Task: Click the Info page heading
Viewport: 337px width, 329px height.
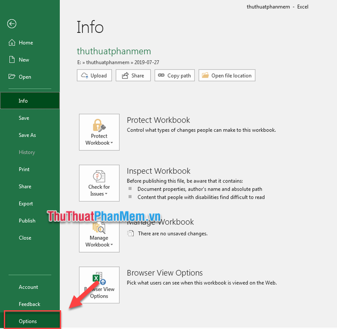Action: pos(90,27)
